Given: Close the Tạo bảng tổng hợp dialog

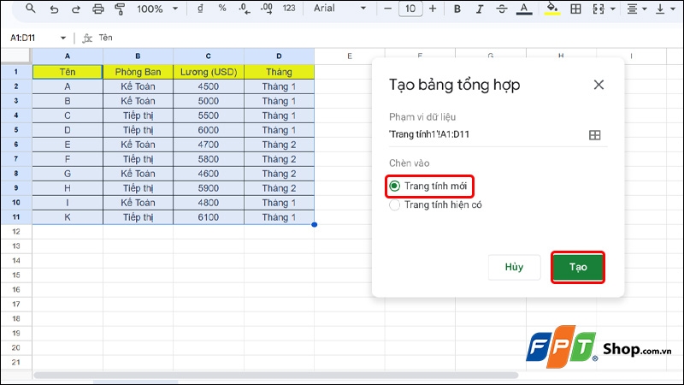Looking at the screenshot, I should [598, 85].
